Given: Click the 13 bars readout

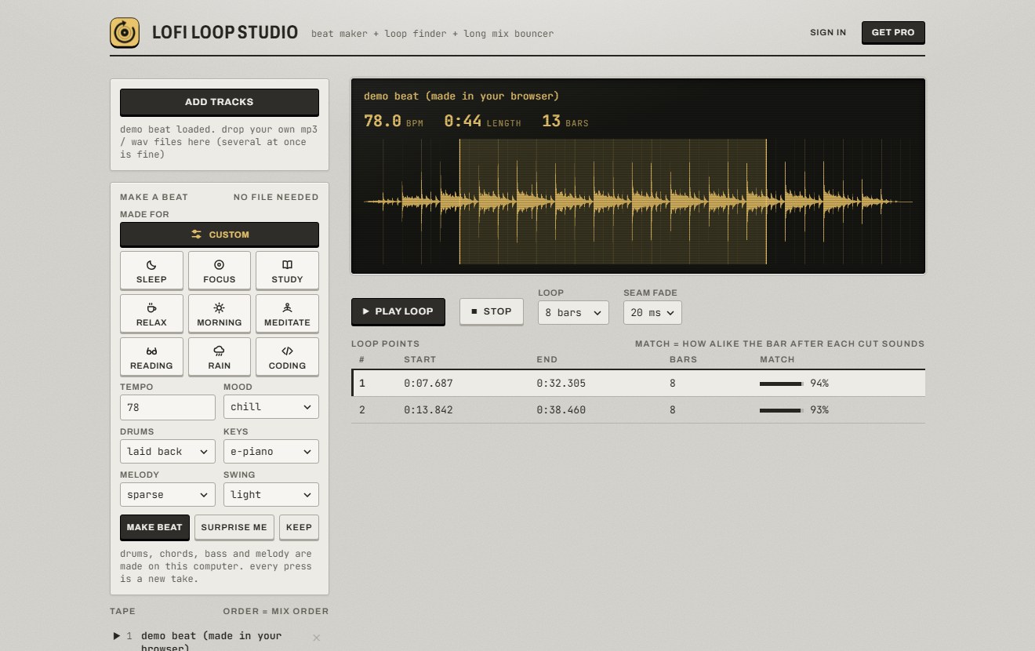Looking at the screenshot, I should tap(565, 122).
